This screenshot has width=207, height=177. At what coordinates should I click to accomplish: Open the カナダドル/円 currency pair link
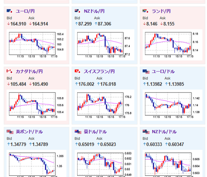pos(29,71)
